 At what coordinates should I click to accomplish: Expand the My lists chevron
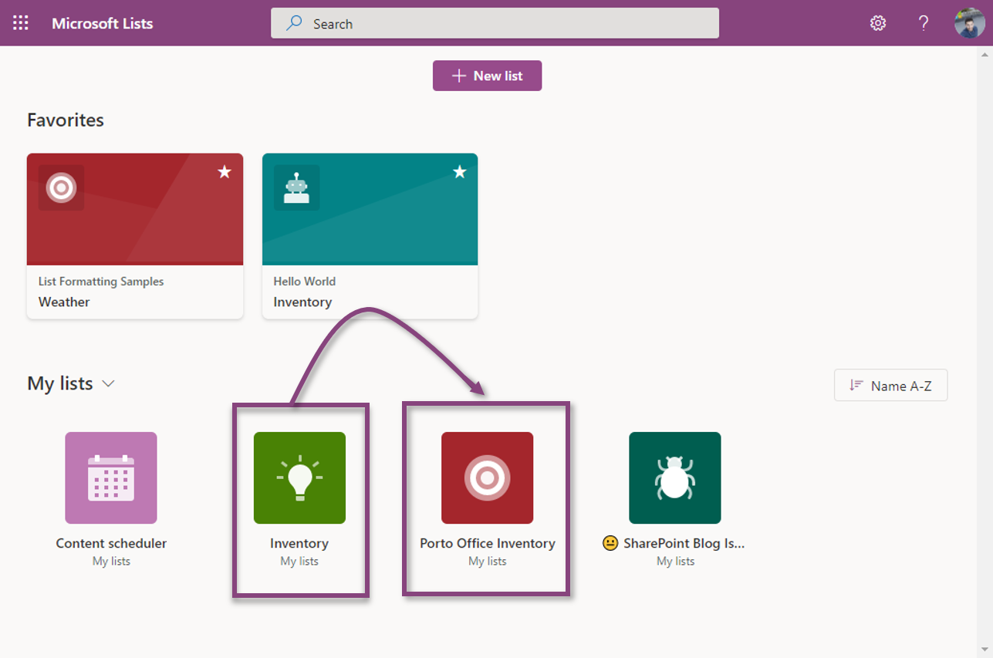[109, 383]
